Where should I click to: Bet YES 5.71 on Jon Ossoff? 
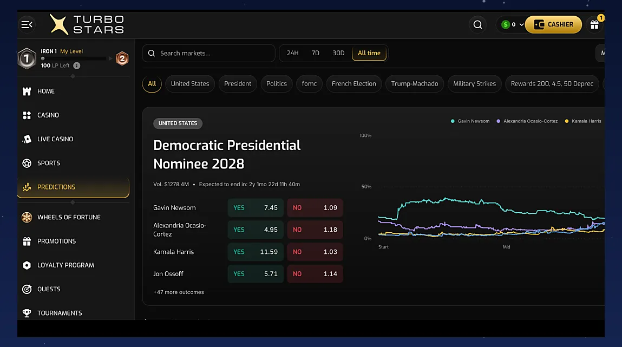coord(256,273)
